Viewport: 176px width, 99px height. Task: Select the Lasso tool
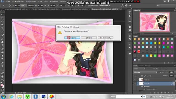coord(2,21)
